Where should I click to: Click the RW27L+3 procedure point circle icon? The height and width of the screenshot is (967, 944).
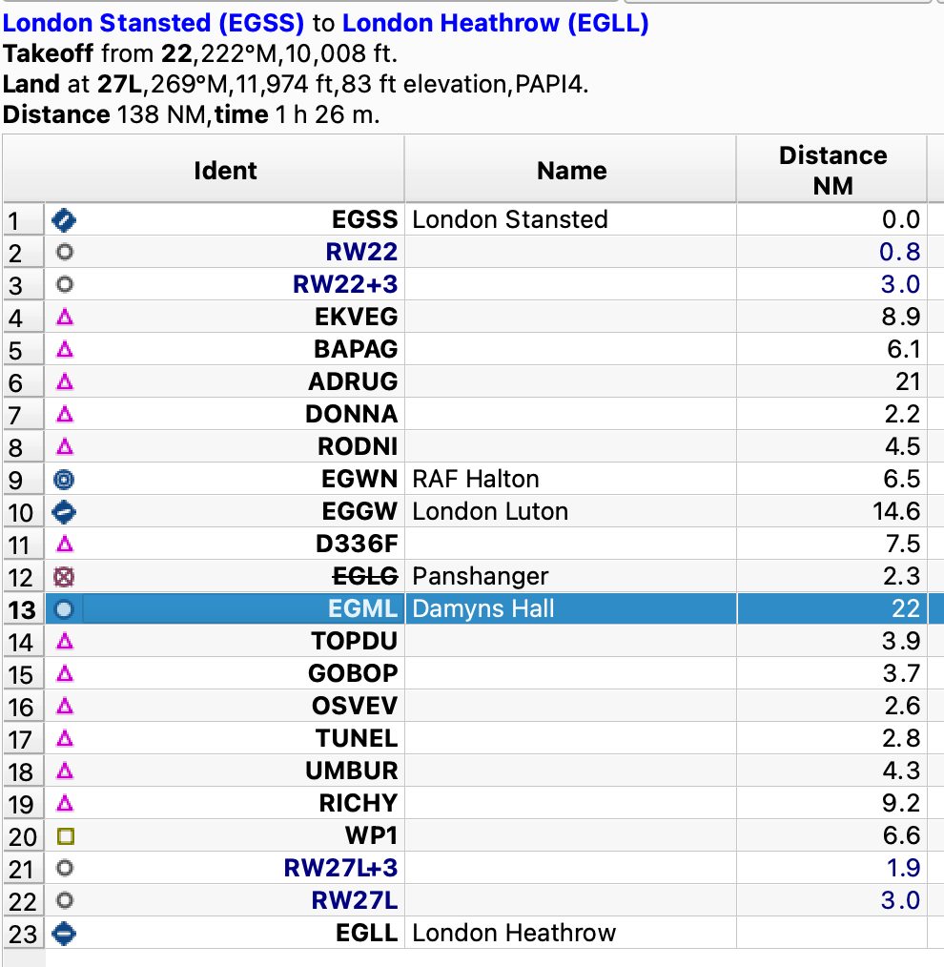(x=65, y=869)
